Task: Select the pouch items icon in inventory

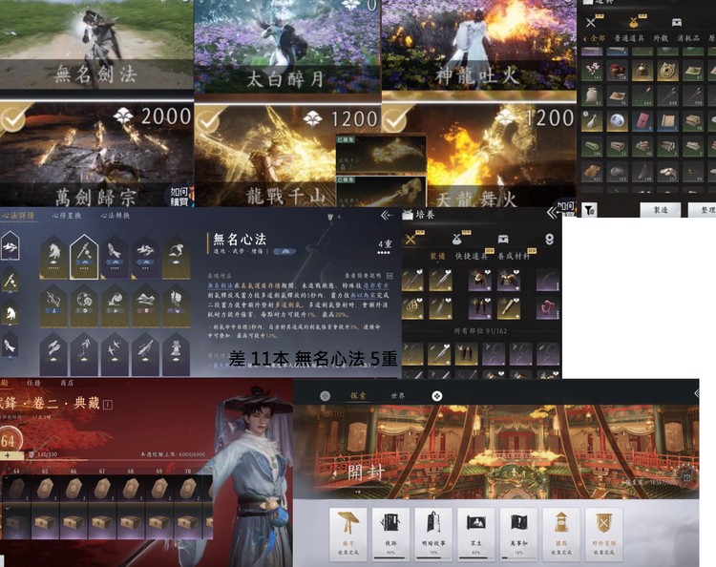Action: (x=635, y=21)
